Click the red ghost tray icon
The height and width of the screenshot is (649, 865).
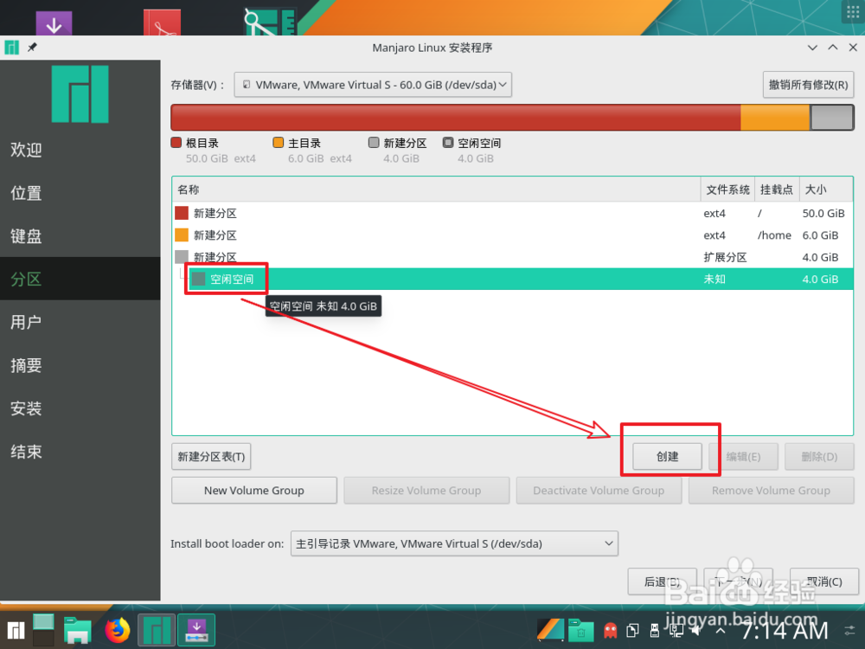pos(610,630)
